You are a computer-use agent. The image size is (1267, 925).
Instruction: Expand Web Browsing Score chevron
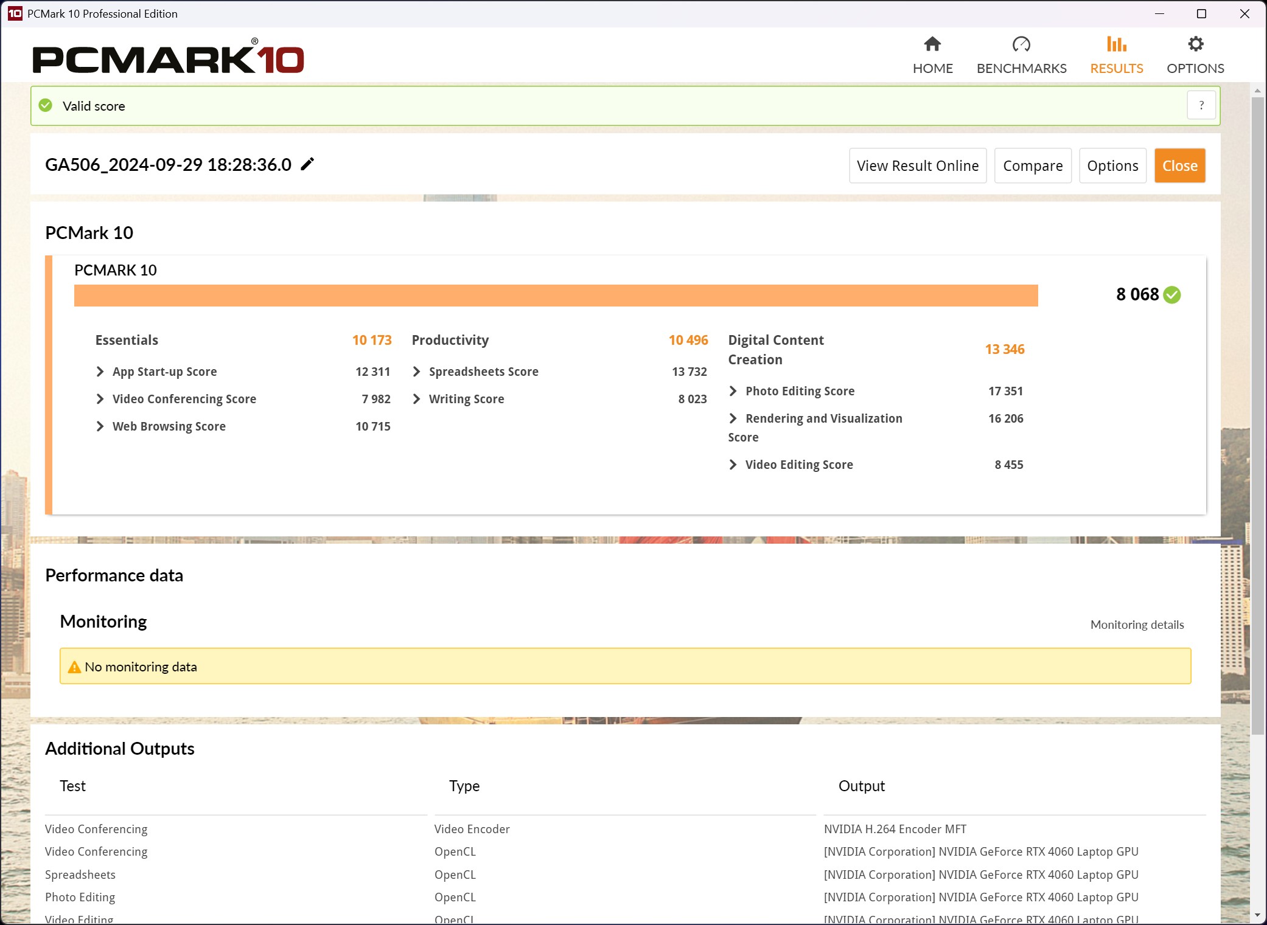(100, 426)
